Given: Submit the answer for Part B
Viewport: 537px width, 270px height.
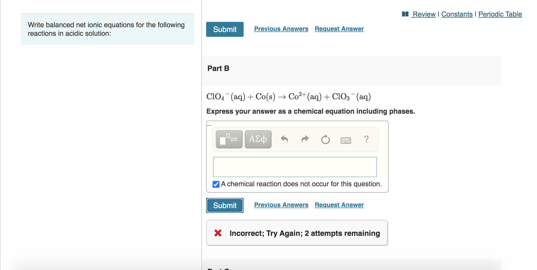Looking at the screenshot, I should (x=225, y=205).
